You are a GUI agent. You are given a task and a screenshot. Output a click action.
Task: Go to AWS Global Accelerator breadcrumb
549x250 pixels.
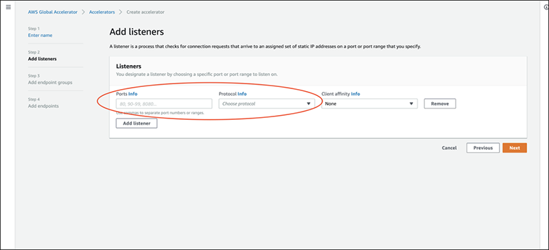click(53, 12)
